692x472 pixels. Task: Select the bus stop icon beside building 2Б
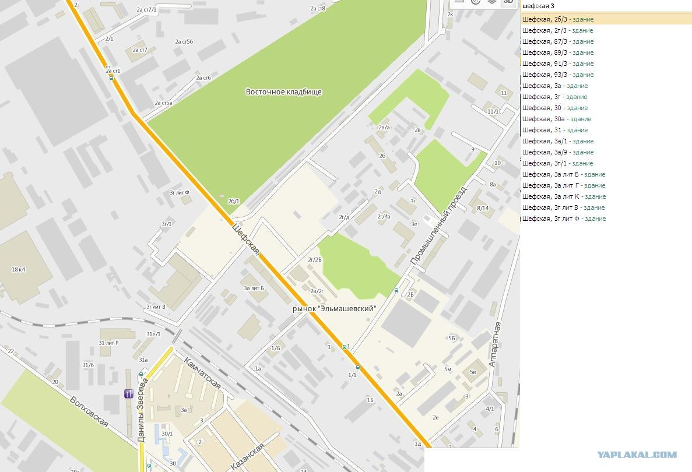pyautogui.click(x=396, y=290)
